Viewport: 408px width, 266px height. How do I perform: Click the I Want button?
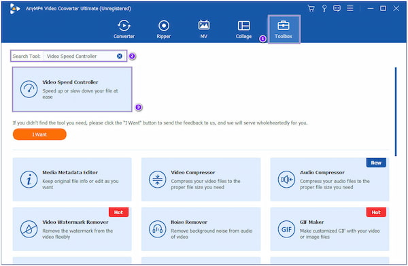click(39, 134)
